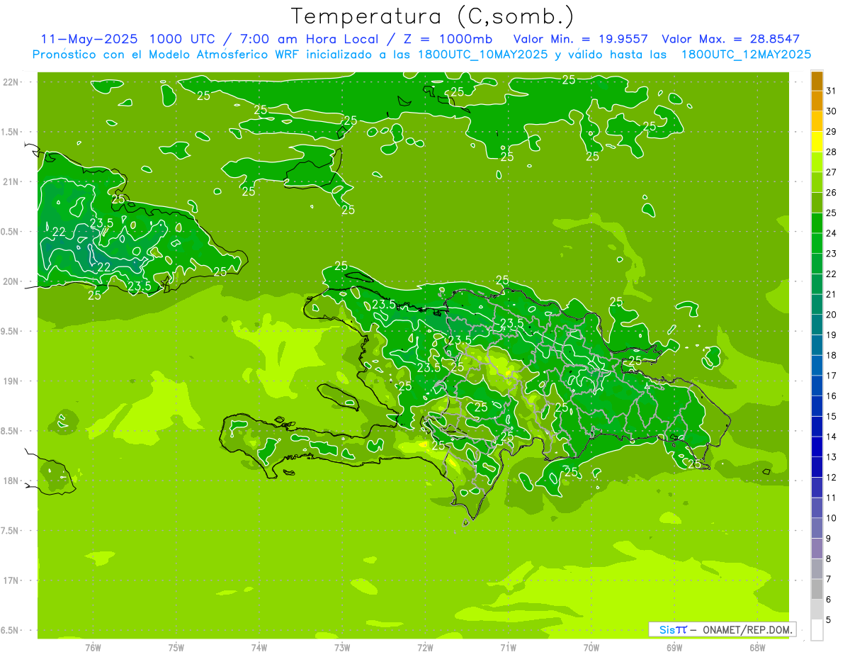Click the "9.5N" latitude axis label
The height and width of the screenshot is (657, 850).
(11, 331)
